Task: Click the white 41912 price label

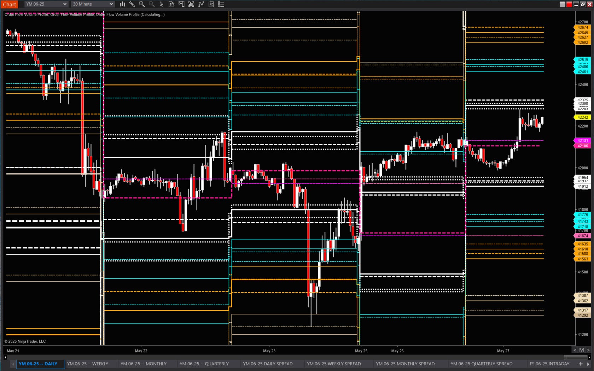Action: (582, 187)
